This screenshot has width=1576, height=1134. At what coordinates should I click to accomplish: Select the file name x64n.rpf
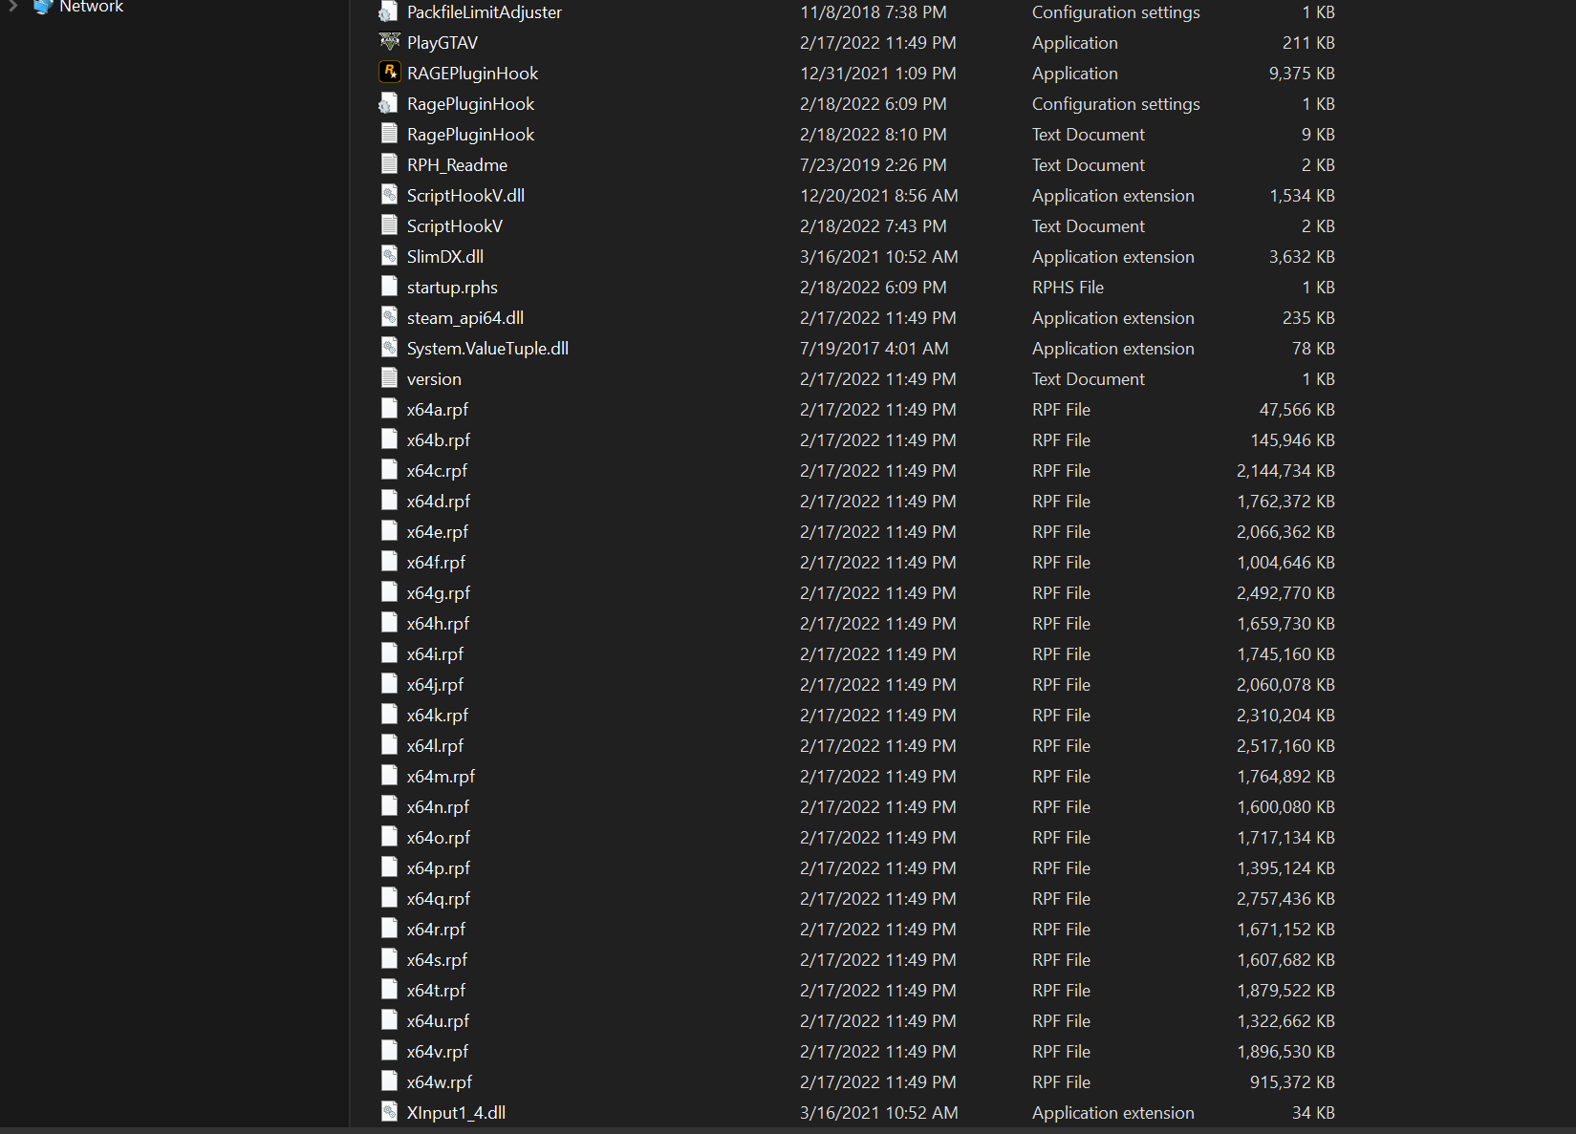tap(439, 807)
